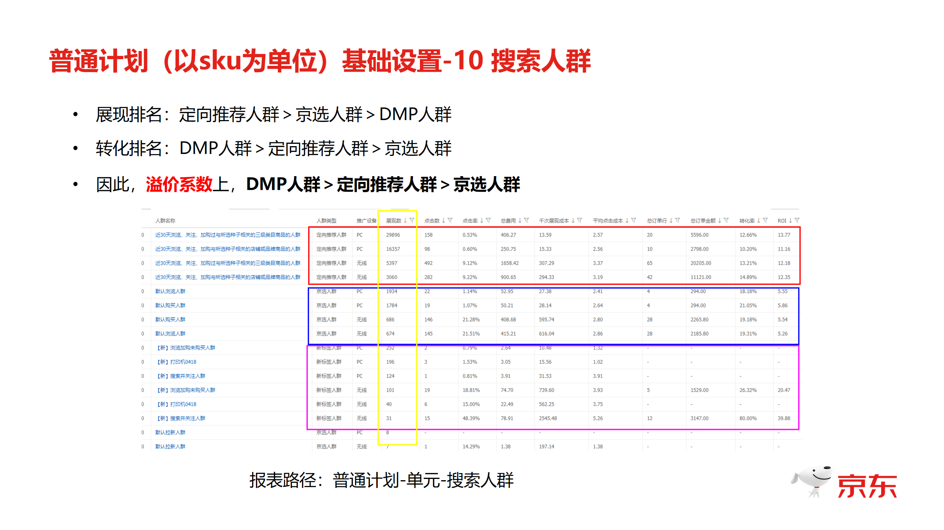Expand filter dropdown for 总订单行

click(x=677, y=221)
